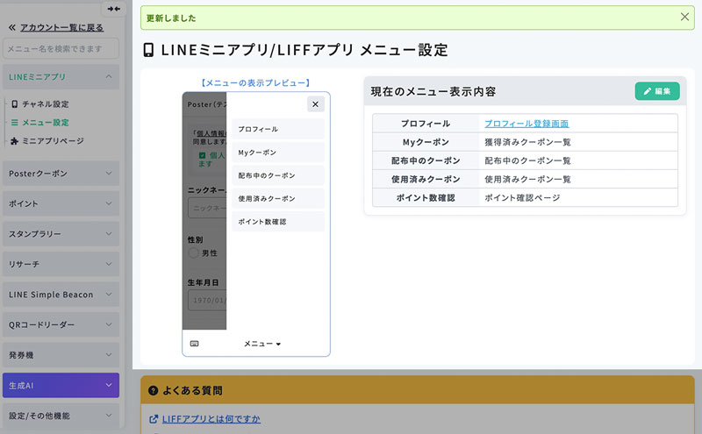This screenshot has width=702, height=434.
Task: Click the question mark icon by よくある質問
Action: (x=153, y=391)
